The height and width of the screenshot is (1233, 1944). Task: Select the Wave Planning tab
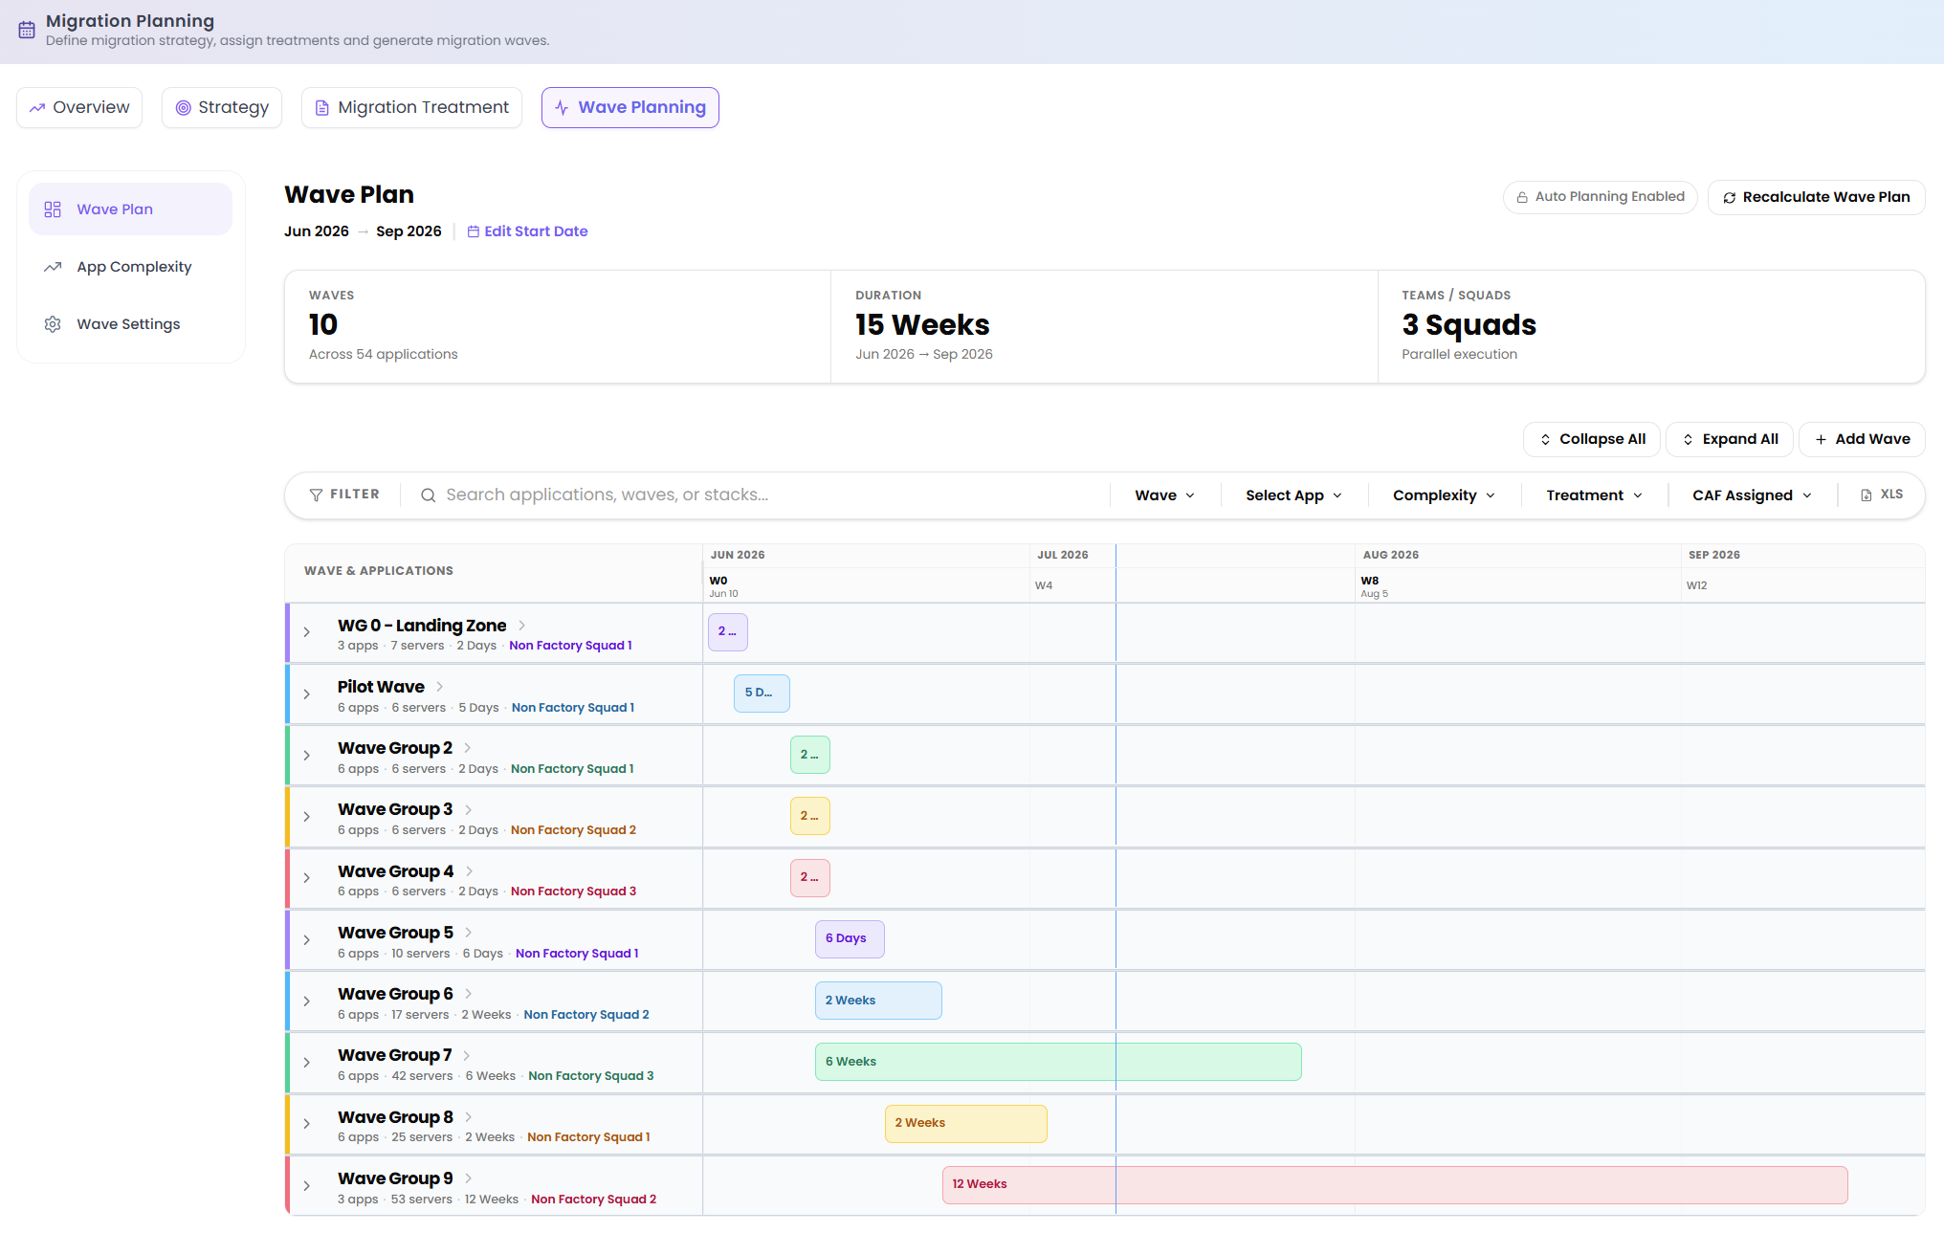[x=630, y=108]
